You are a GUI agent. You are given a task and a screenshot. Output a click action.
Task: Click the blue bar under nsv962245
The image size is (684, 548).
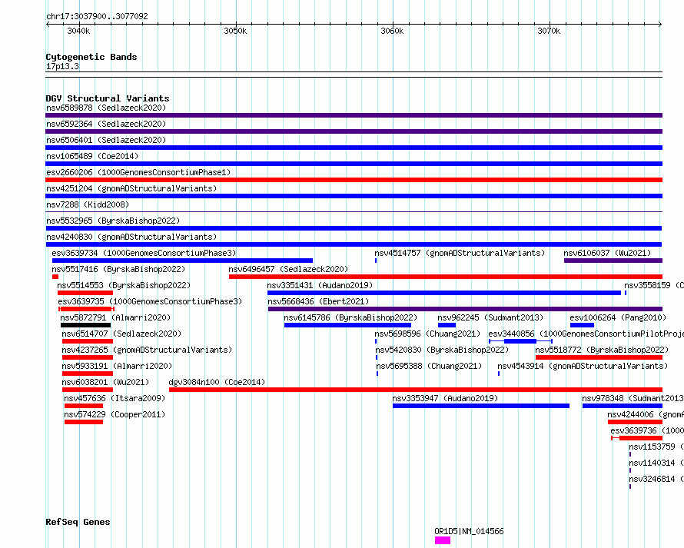coord(447,325)
